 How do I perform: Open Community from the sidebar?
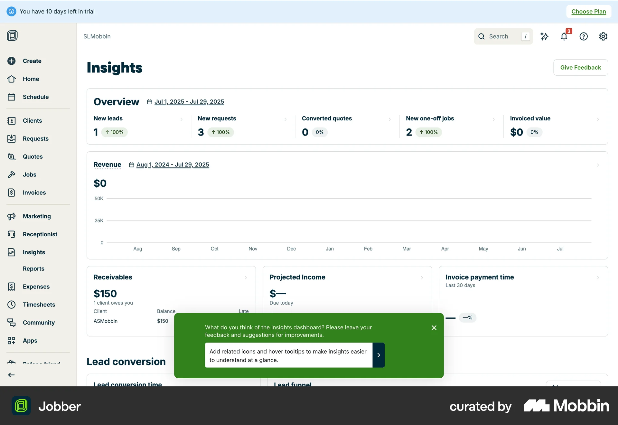click(39, 323)
